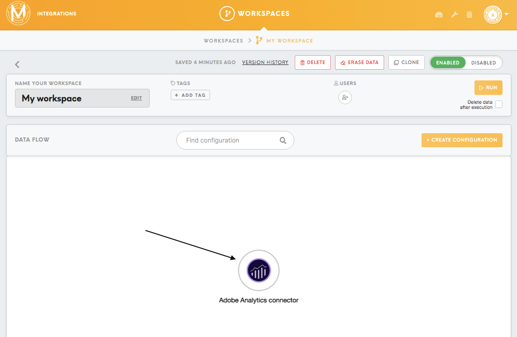This screenshot has width=517, height=337.
Task: Click the 'Adobe Analytics connector' label
Action: (259, 300)
